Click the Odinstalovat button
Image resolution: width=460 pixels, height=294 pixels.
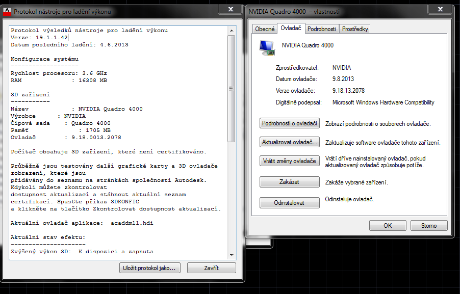[290, 203]
